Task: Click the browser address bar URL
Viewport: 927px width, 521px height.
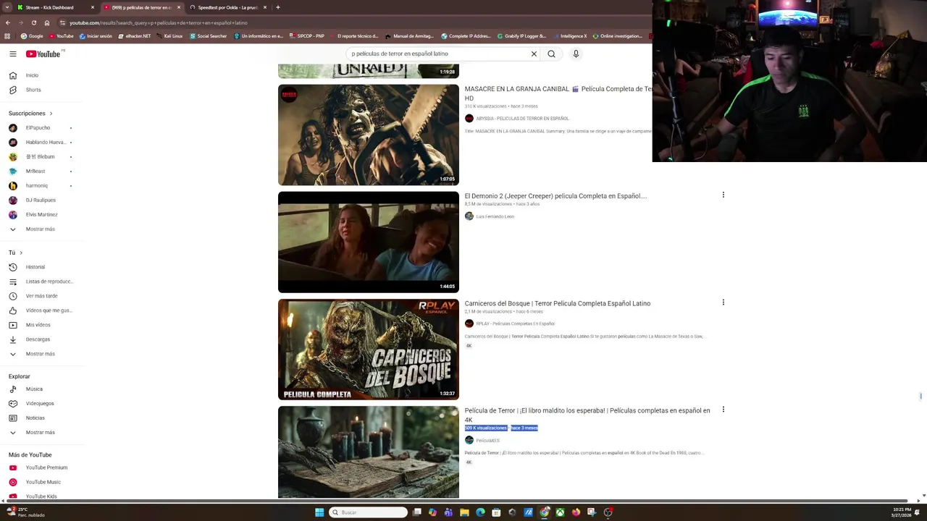Action: coord(158,22)
